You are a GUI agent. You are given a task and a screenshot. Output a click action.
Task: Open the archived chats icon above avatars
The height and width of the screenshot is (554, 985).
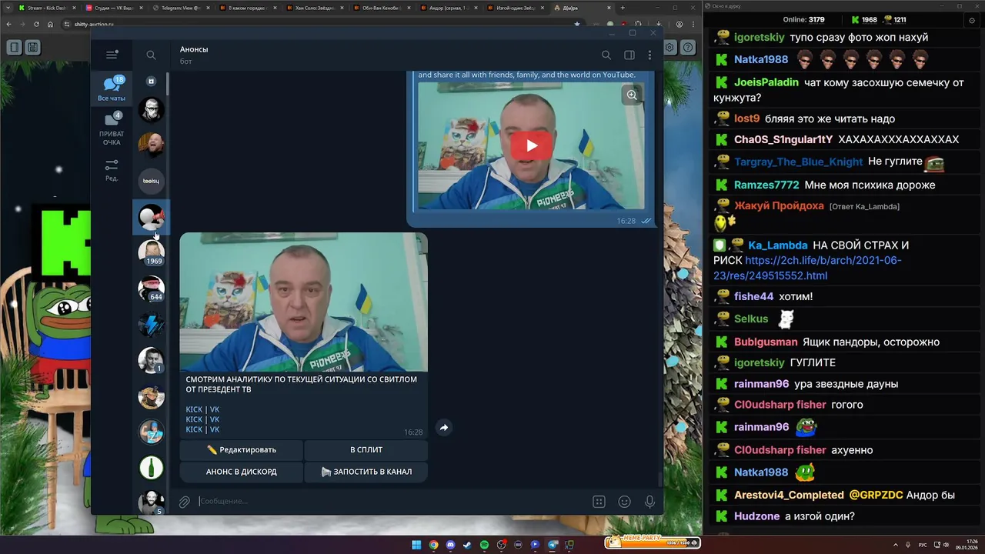(x=151, y=81)
